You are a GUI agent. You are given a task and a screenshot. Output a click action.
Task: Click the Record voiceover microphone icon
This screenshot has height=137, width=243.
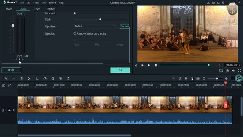186,78
